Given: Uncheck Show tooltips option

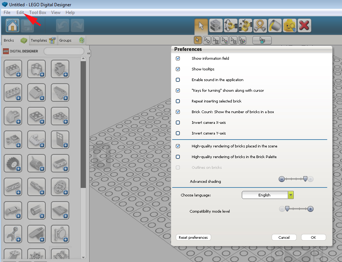Looking at the screenshot, I should tap(178, 69).
